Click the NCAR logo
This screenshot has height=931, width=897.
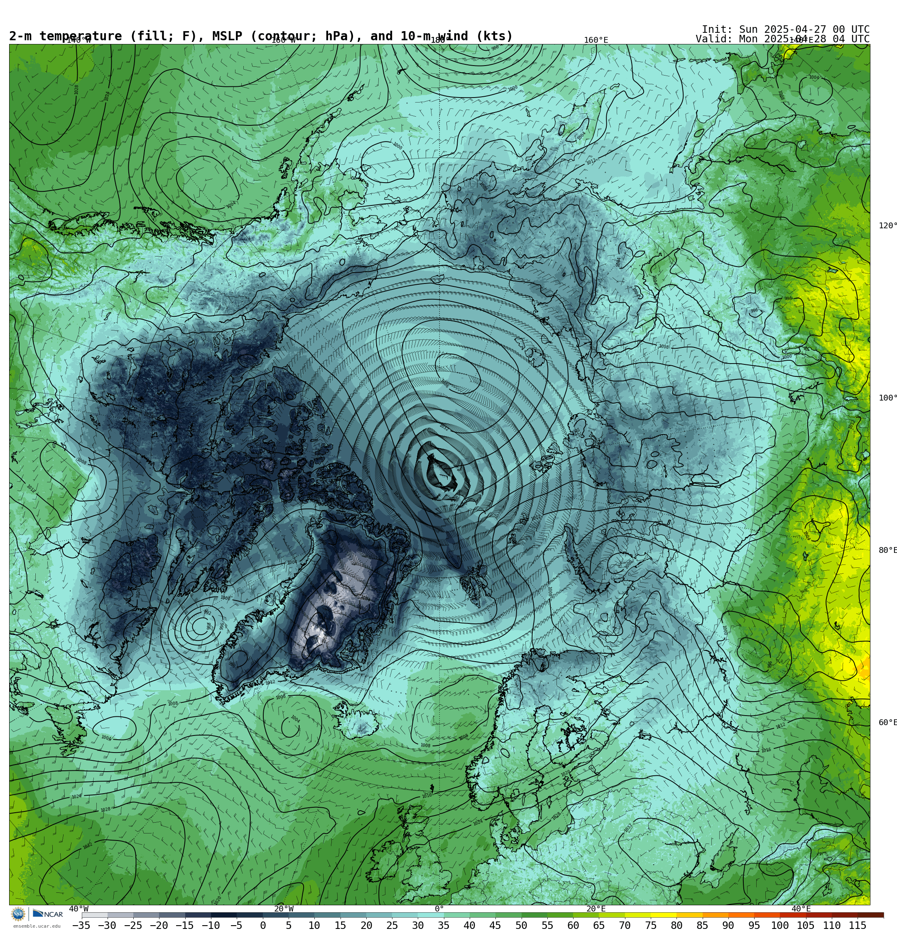(x=47, y=914)
